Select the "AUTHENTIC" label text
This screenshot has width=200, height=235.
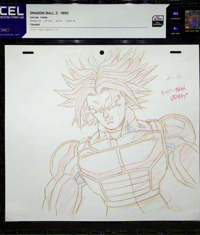pos(175,19)
